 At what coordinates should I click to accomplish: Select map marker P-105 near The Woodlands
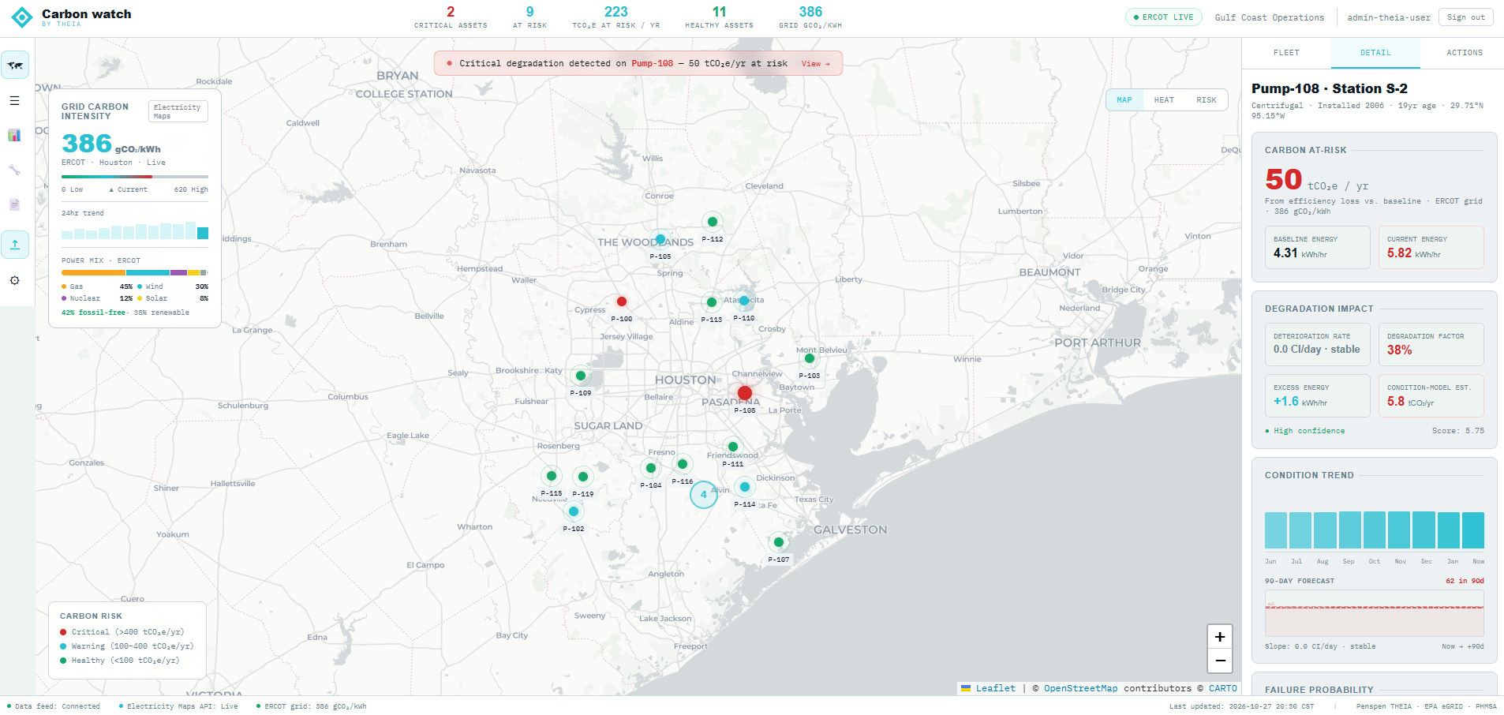click(660, 239)
